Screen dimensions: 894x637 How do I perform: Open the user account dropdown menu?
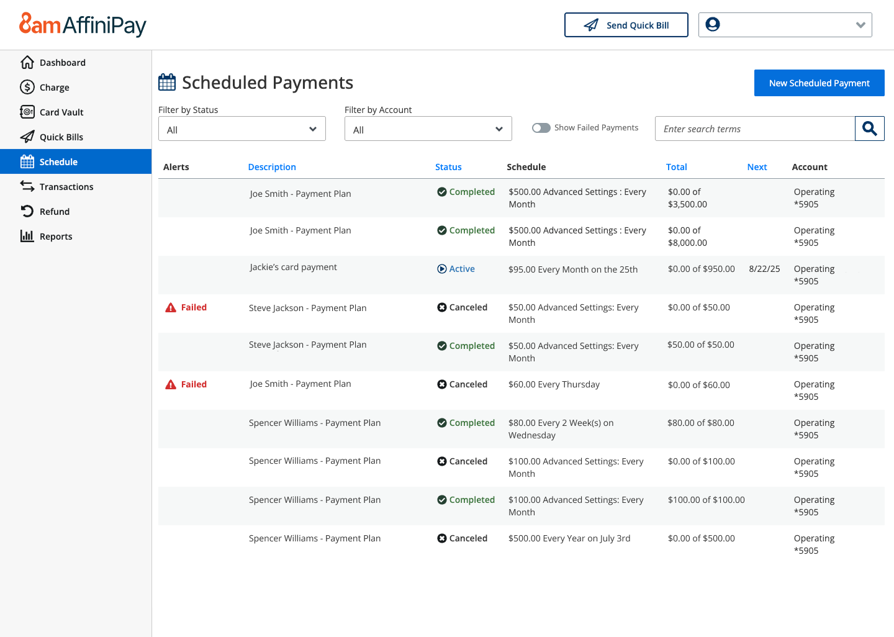785,25
